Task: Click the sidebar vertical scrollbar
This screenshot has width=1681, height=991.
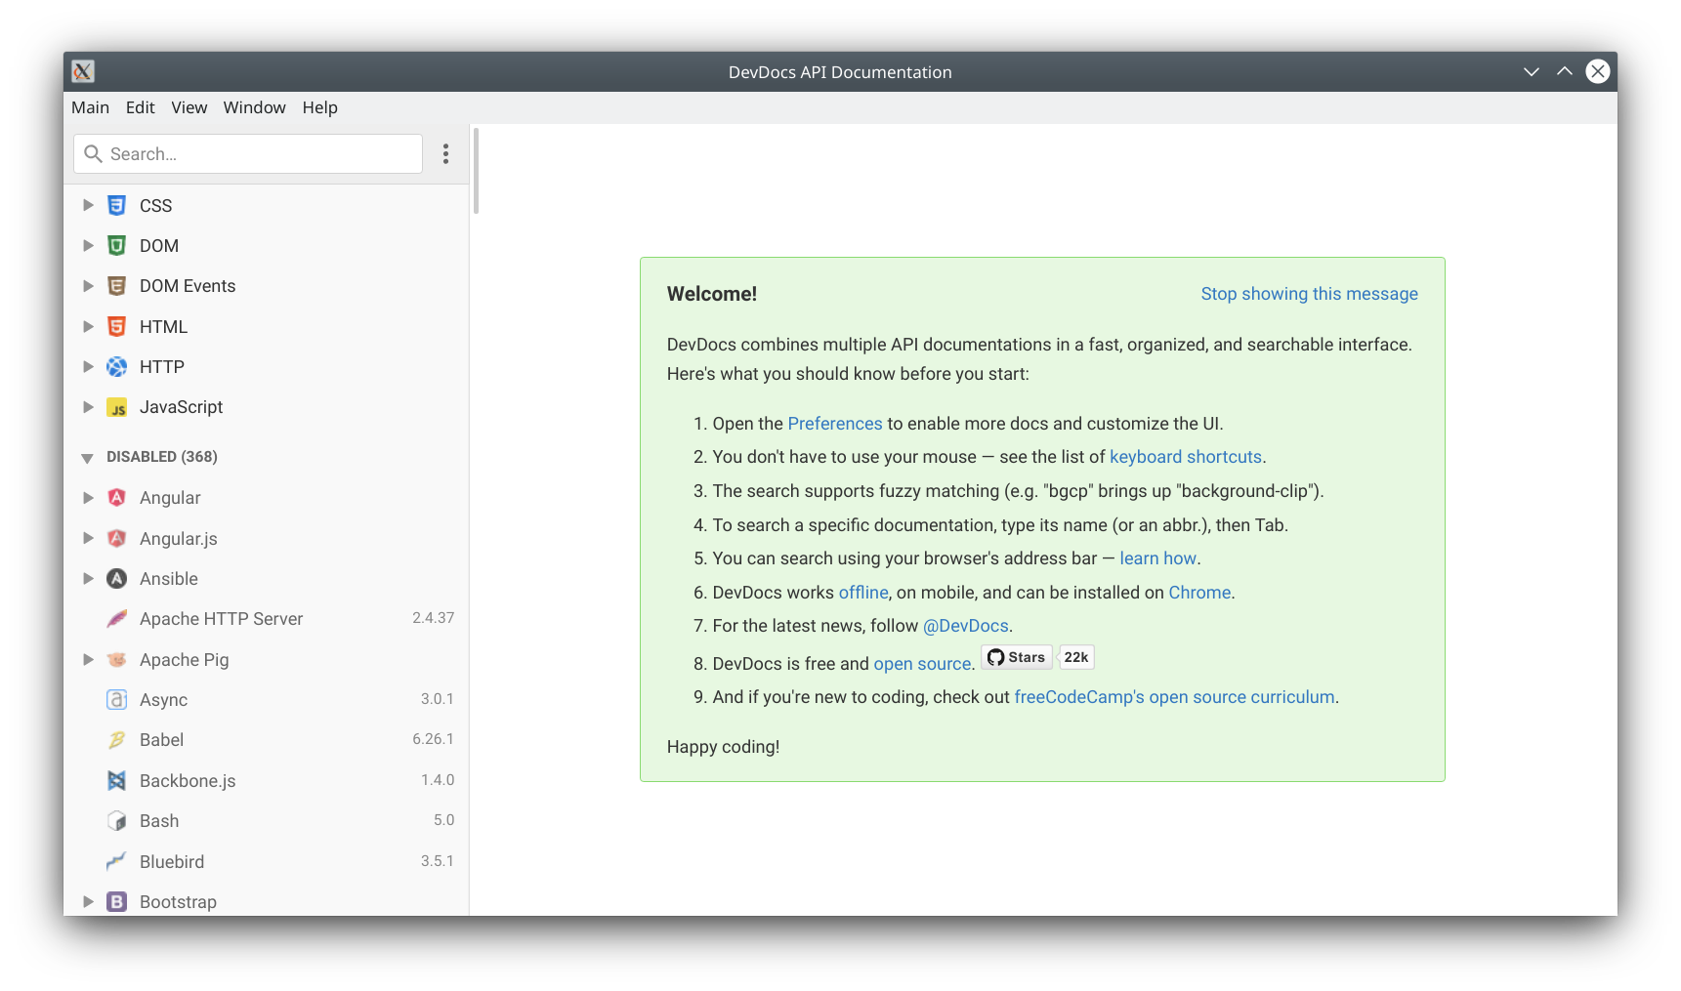Action: point(476,171)
